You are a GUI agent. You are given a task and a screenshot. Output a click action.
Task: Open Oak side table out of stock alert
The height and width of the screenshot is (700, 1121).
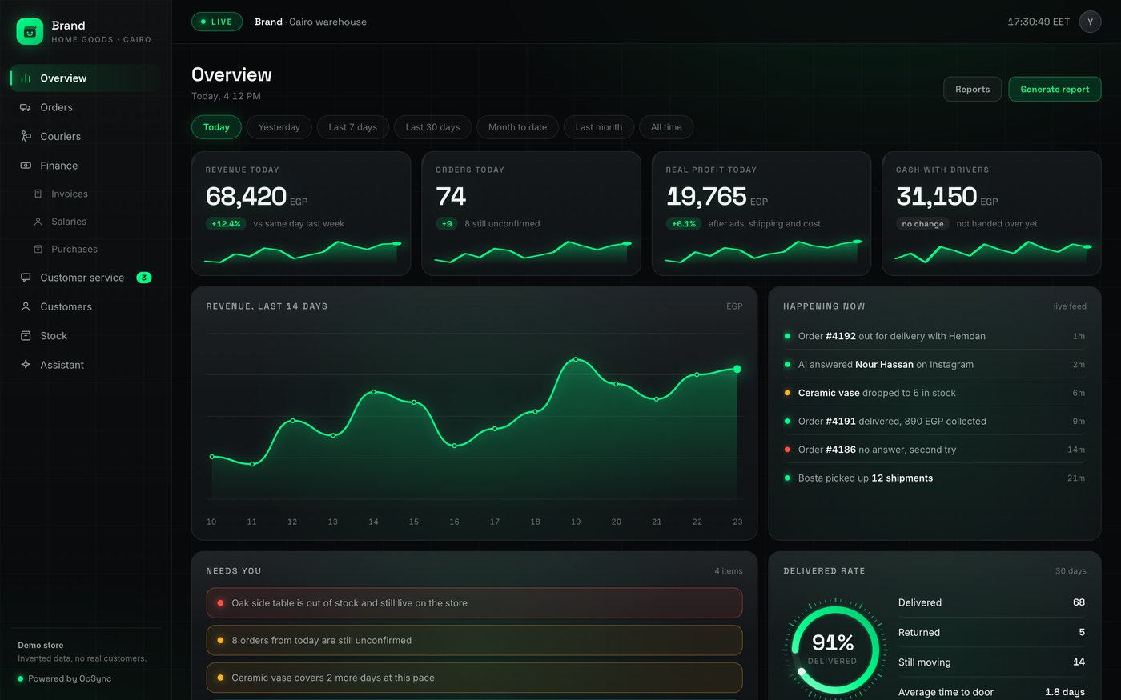coord(474,603)
